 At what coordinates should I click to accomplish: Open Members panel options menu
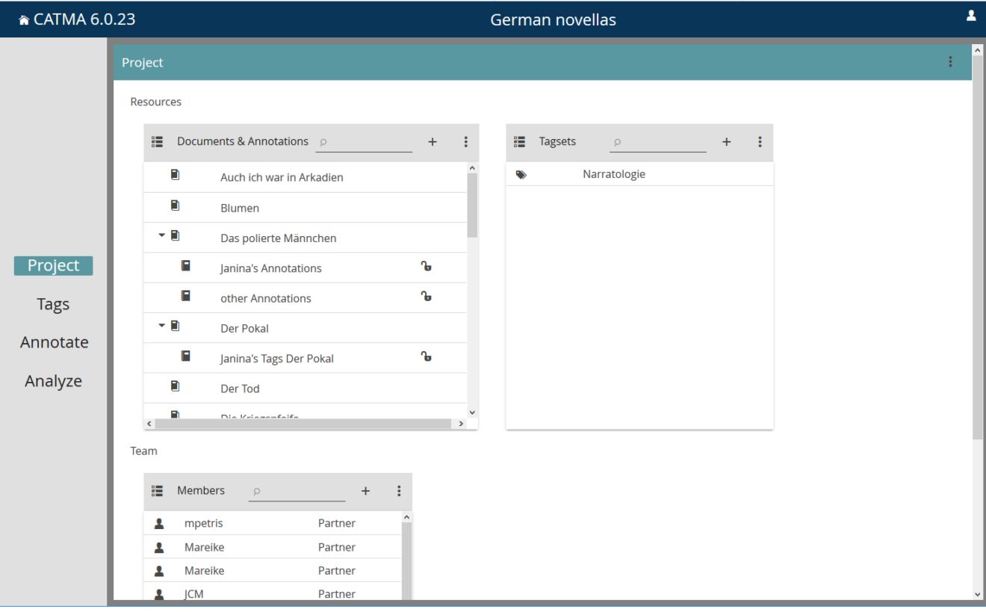click(x=399, y=491)
